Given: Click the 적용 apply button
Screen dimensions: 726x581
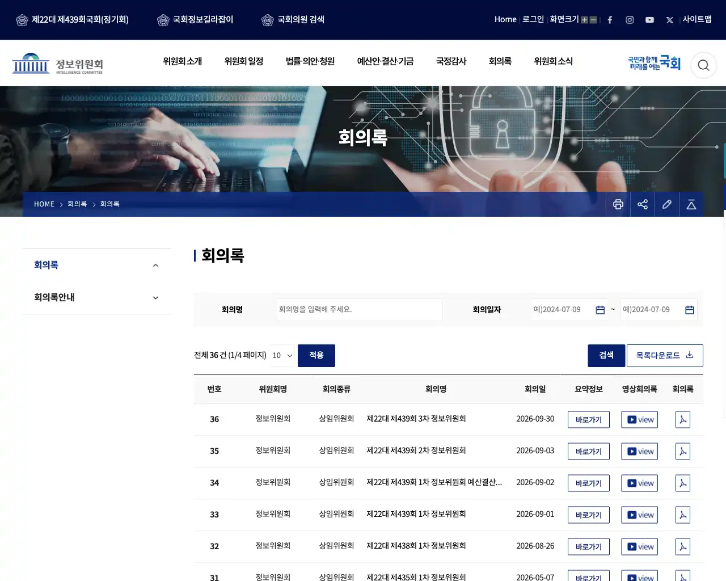Looking at the screenshot, I should (316, 356).
